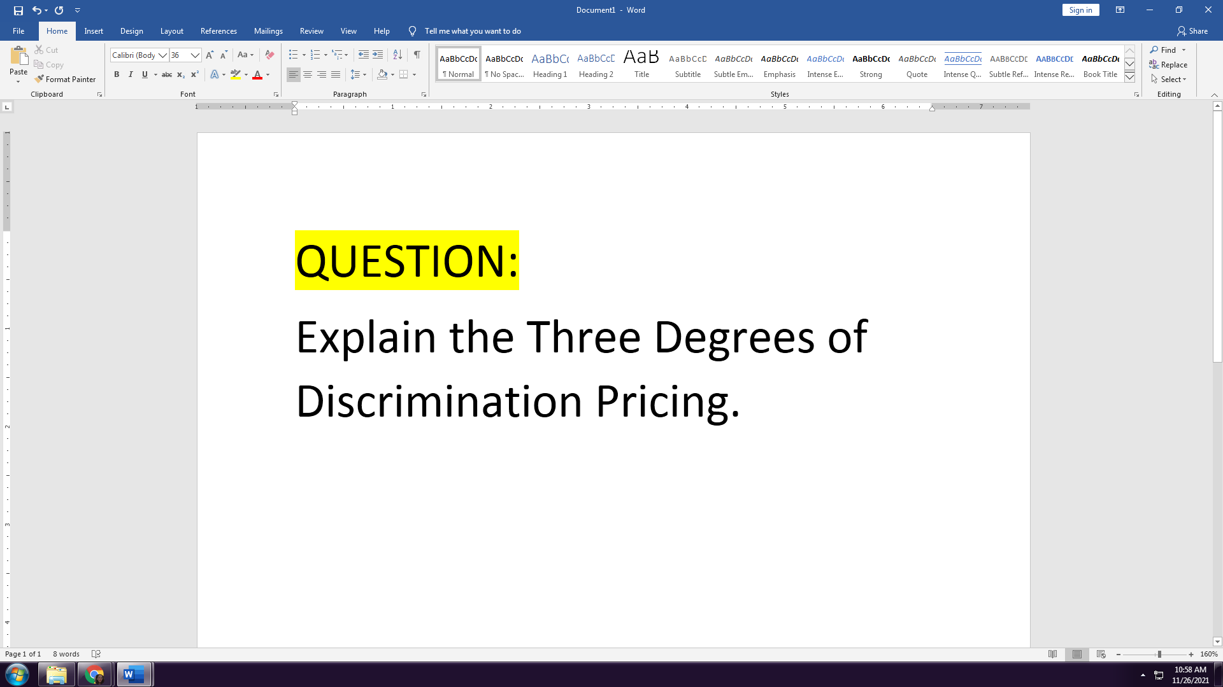Open the Review tab
This screenshot has width=1223, height=687.
311,31
